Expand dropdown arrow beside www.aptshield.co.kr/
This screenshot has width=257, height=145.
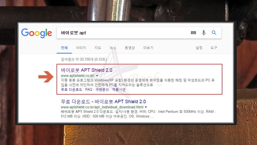coord(97,76)
